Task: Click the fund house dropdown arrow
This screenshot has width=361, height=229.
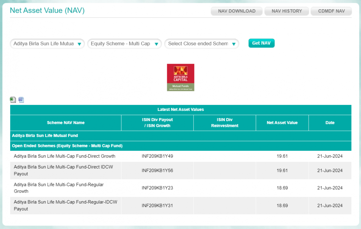Action: click(80, 44)
